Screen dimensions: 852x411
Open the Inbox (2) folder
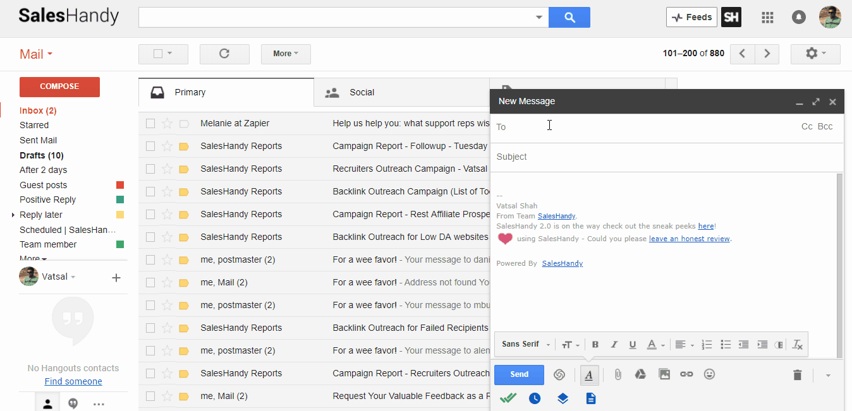coord(38,110)
